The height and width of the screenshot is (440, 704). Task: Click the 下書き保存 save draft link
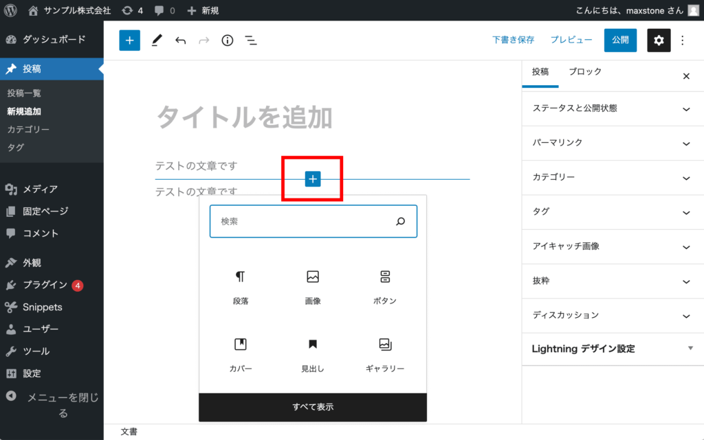[513, 40]
